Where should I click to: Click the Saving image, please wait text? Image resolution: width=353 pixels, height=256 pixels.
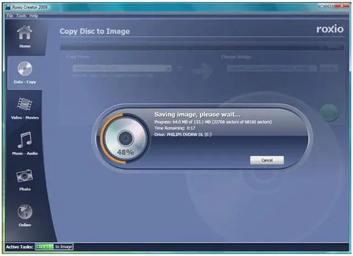coord(197,115)
